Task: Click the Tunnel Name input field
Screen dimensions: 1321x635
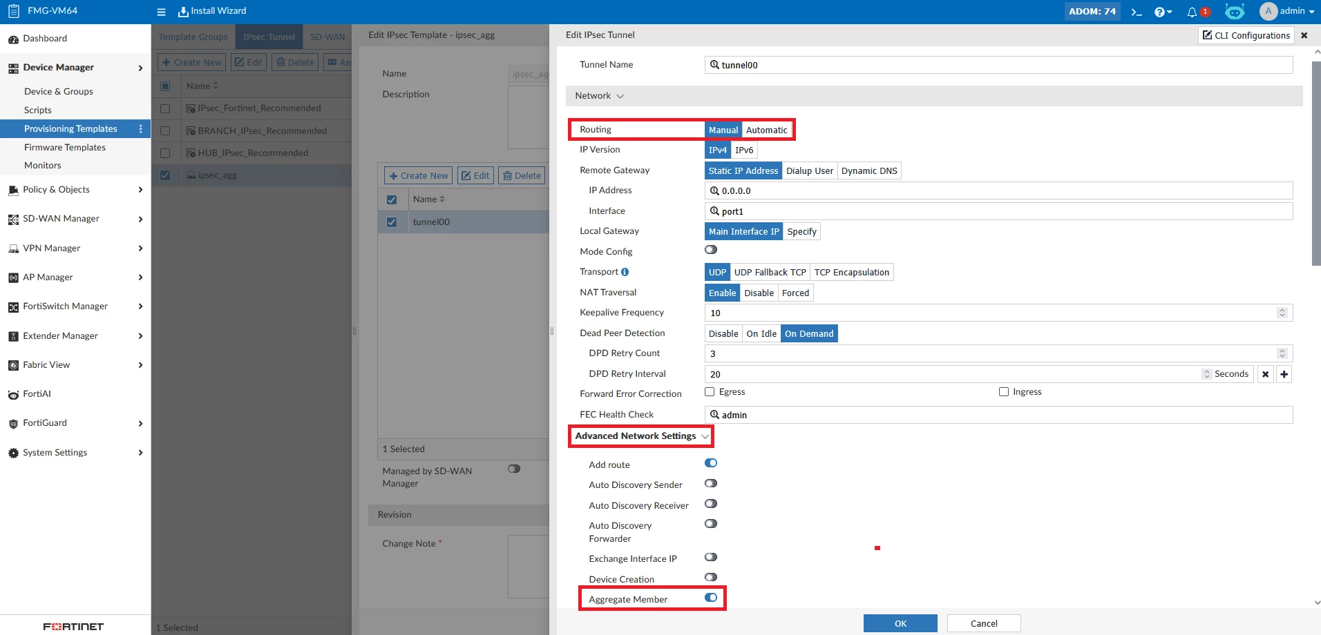Action: (x=998, y=65)
